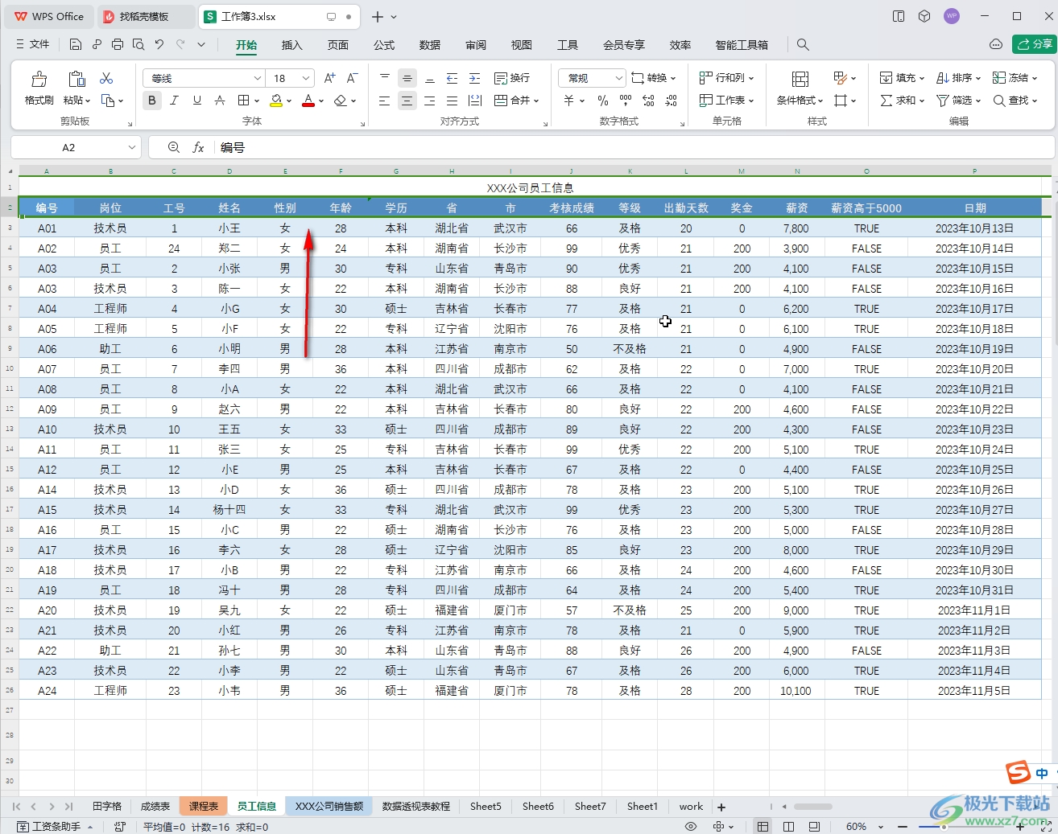Toggle center horizontal alignment
Viewport: 1058px width, 834px height.
407,101
